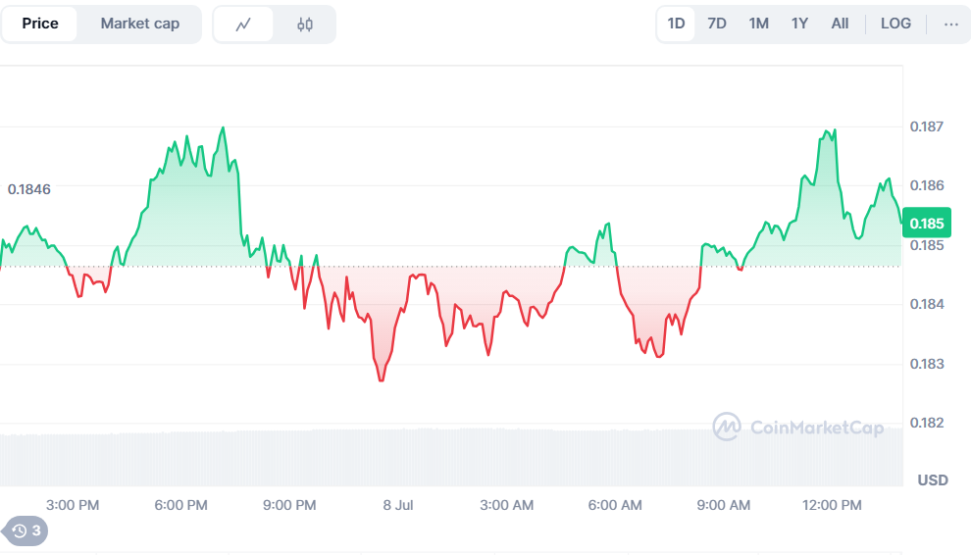
Task: Click the USD currency label
Action: (932, 479)
